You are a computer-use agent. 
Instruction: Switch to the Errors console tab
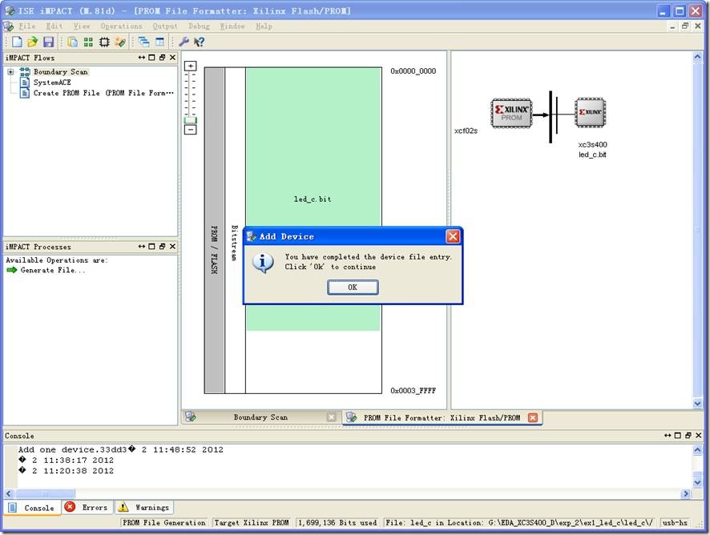[x=87, y=507]
